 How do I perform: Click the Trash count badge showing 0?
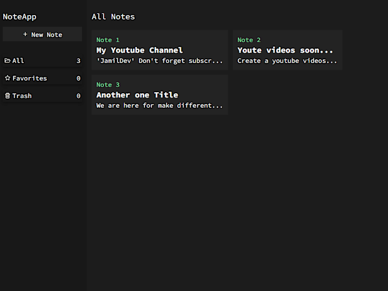coord(79,96)
